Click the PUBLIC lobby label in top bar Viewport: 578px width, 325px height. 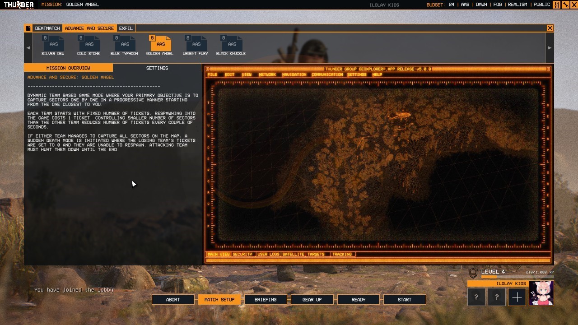(542, 5)
